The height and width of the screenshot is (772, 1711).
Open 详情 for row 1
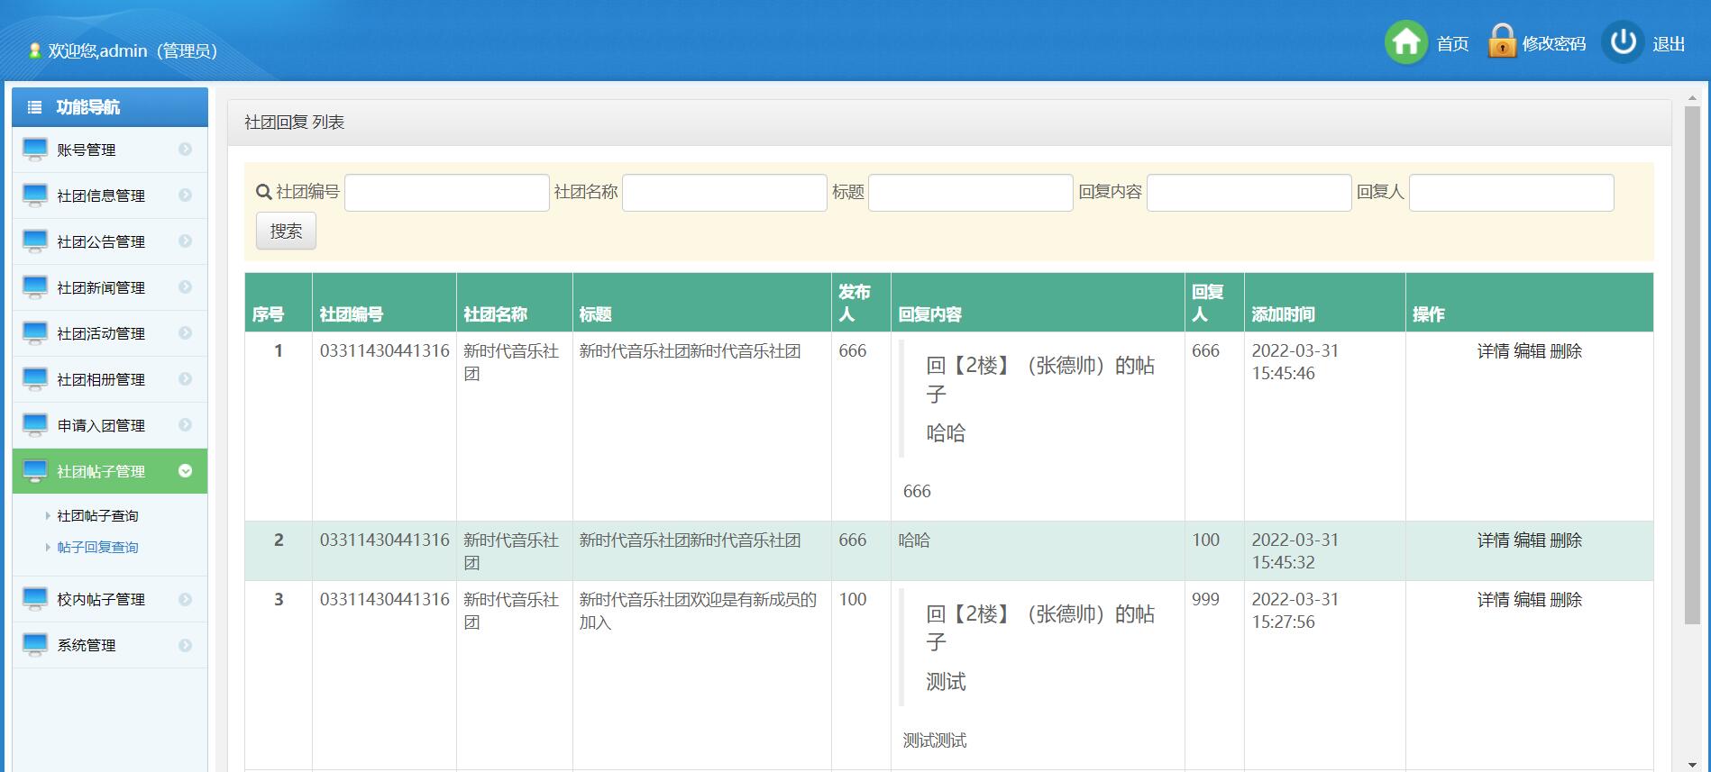point(1493,351)
